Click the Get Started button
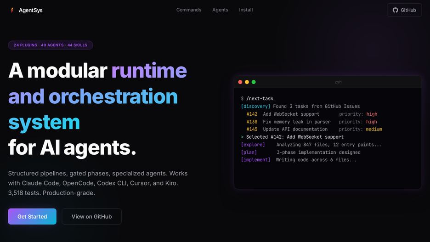This screenshot has height=242, width=430. click(x=32, y=216)
